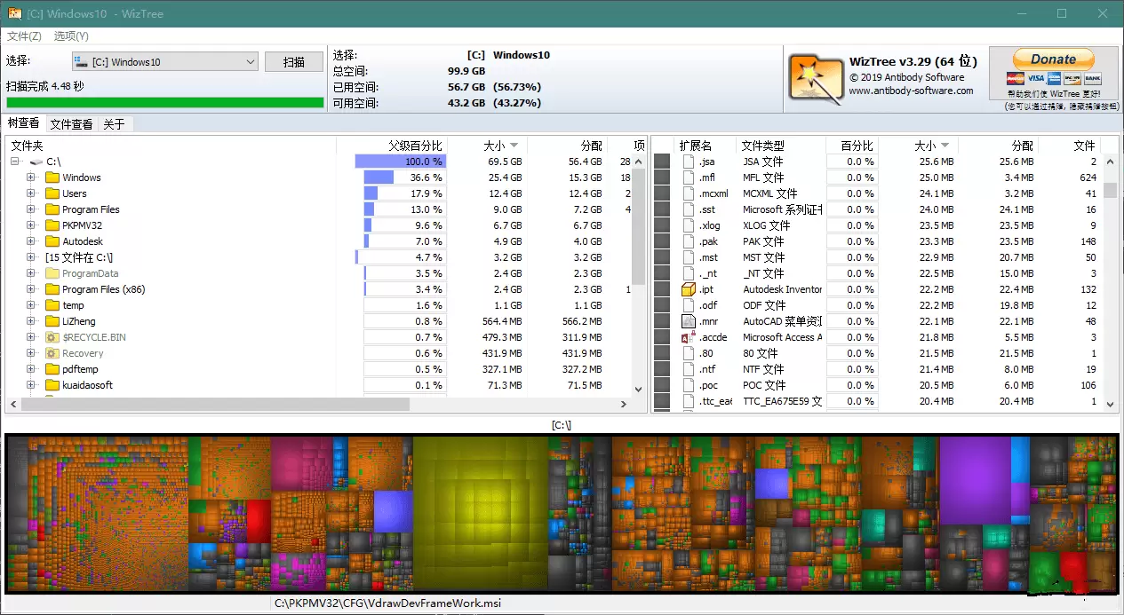Expand the Autodesk folder node
The height and width of the screenshot is (615, 1124).
pyautogui.click(x=31, y=241)
